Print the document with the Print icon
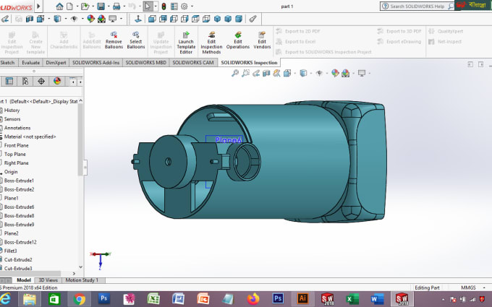This screenshot has height=307, width=492. point(116,7)
